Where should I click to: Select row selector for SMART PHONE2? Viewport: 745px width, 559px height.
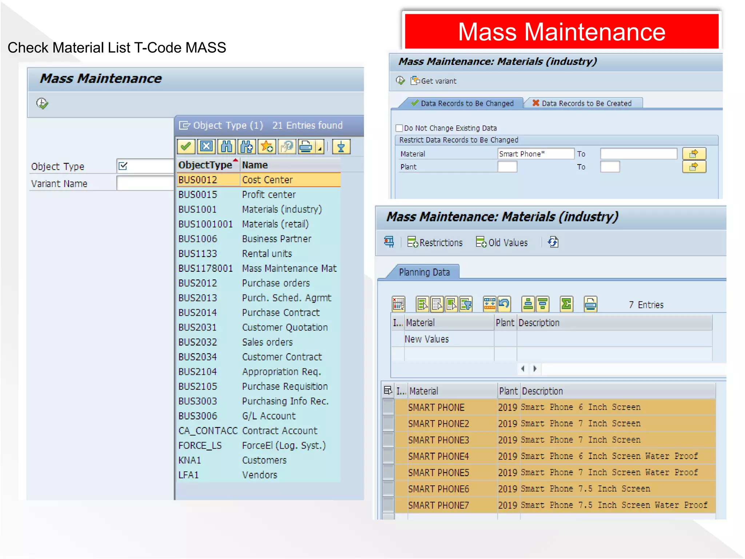tap(389, 424)
